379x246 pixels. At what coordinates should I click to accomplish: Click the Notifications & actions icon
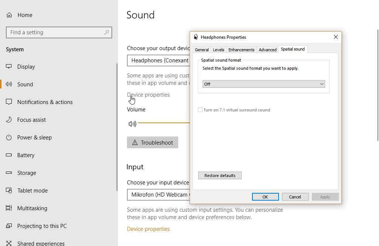click(x=9, y=102)
